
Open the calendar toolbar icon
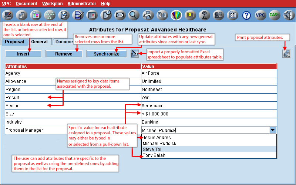92,15
